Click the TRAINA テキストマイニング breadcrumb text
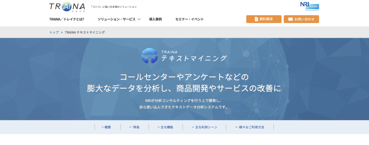This screenshot has width=369, height=145. point(85,32)
